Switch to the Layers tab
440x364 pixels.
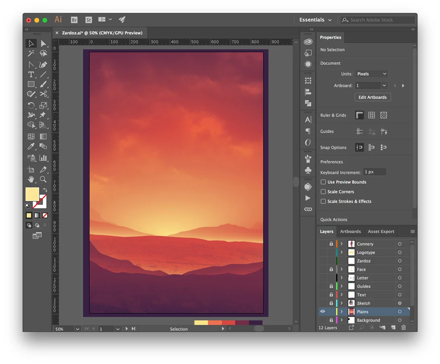[327, 231]
